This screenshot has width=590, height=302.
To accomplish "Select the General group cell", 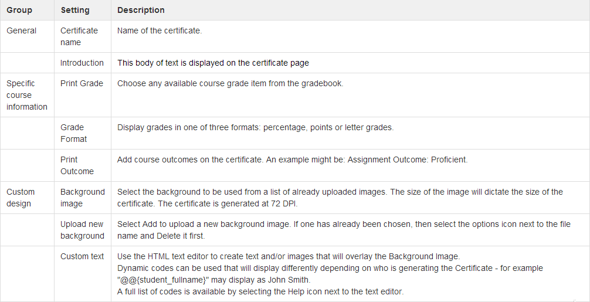I will click(22, 30).
